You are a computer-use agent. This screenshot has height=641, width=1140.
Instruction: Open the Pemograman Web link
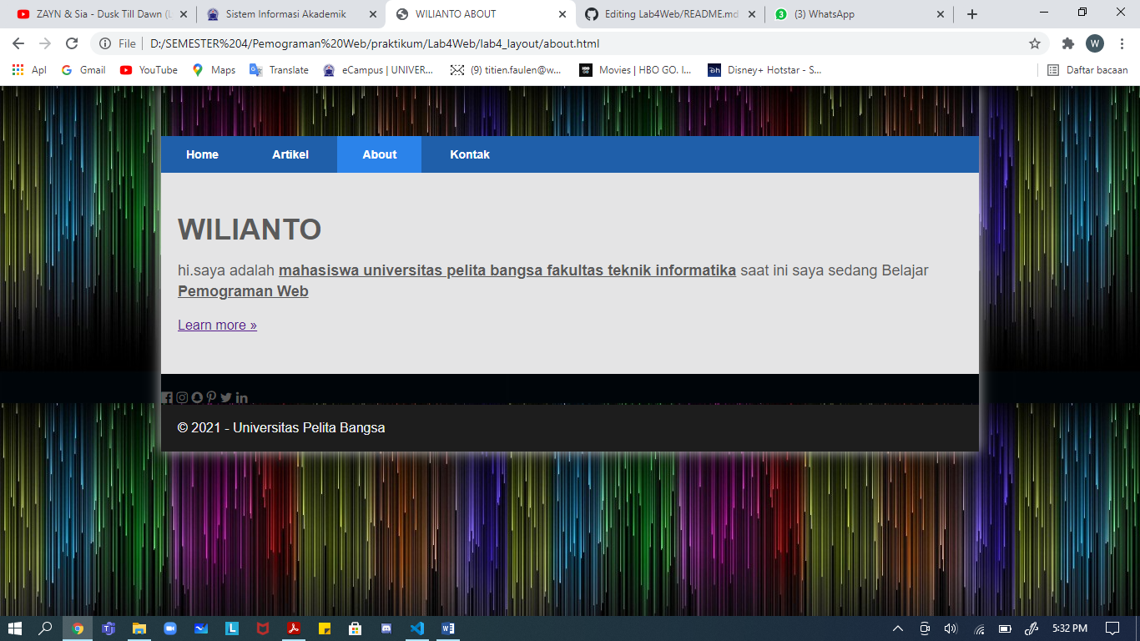pyautogui.click(x=242, y=290)
